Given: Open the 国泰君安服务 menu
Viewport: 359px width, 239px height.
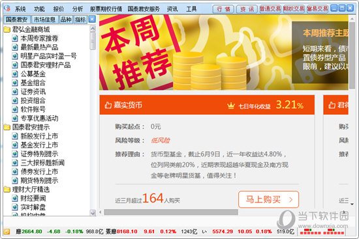Looking at the screenshot, I should click(x=144, y=9).
